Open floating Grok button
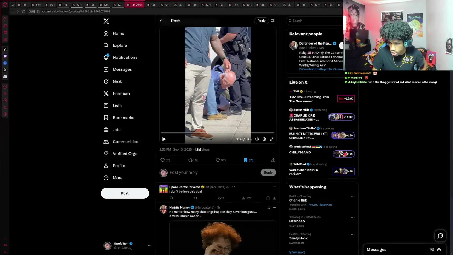This screenshot has height=255, width=453. 440,236
